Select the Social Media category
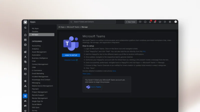Screen dimensions: 200x112 click(37, 104)
